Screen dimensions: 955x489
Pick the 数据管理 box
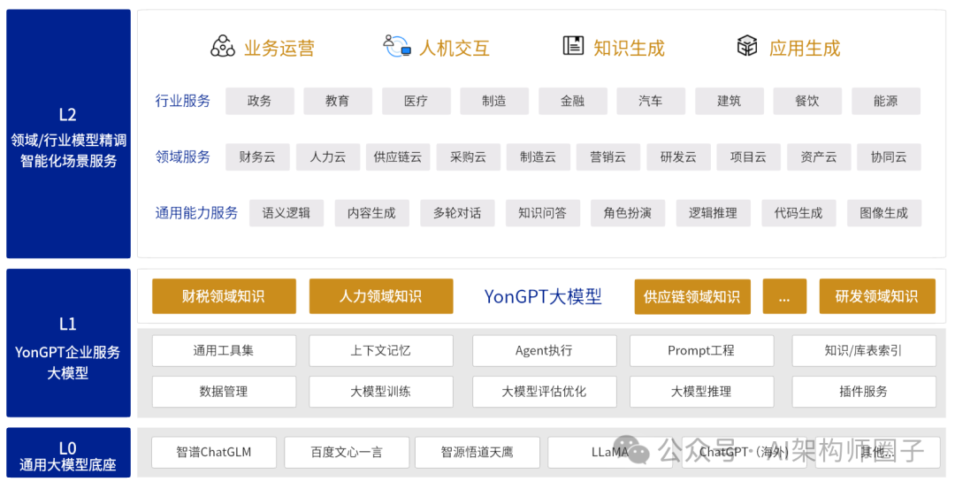coord(224,392)
